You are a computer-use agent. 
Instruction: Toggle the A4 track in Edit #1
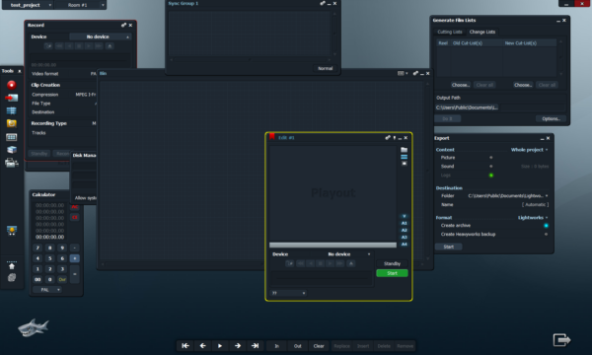pyautogui.click(x=404, y=245)
